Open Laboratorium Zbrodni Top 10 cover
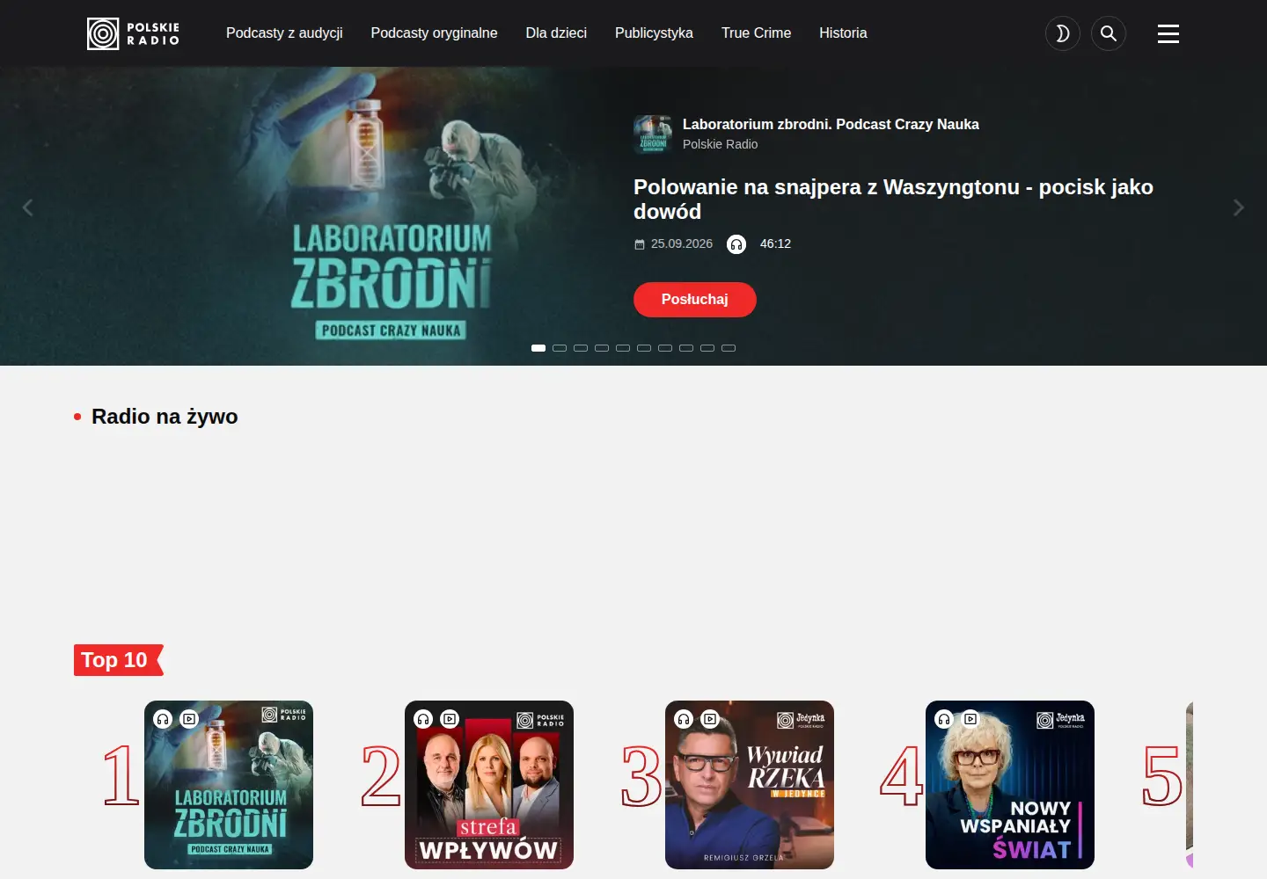This screenshot has width=1267, height=879. tap(229, 785)
